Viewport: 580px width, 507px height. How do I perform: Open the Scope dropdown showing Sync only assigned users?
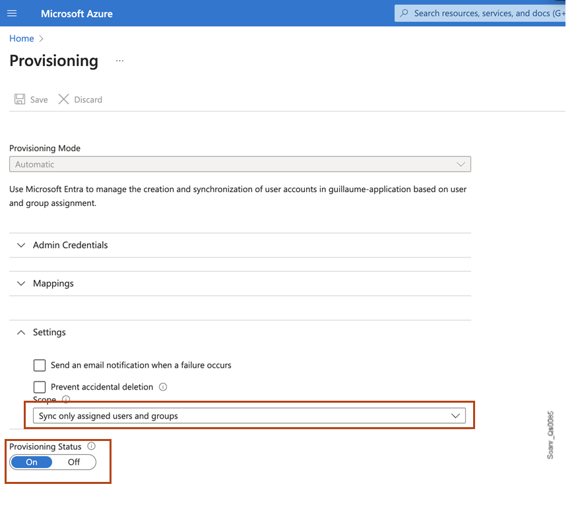249,416
